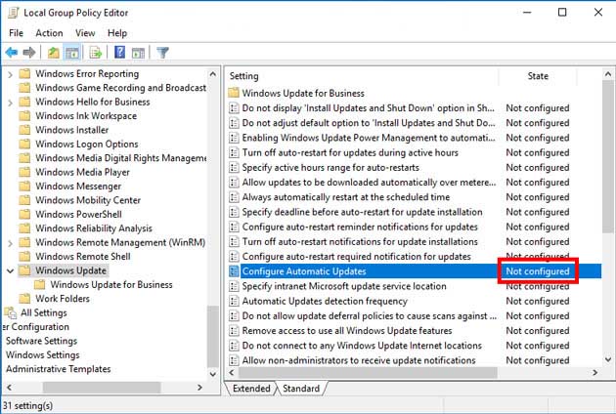Select Windows Messenger in tree
The width and height of the screenshot is (616, 414).
pos(78,186)
